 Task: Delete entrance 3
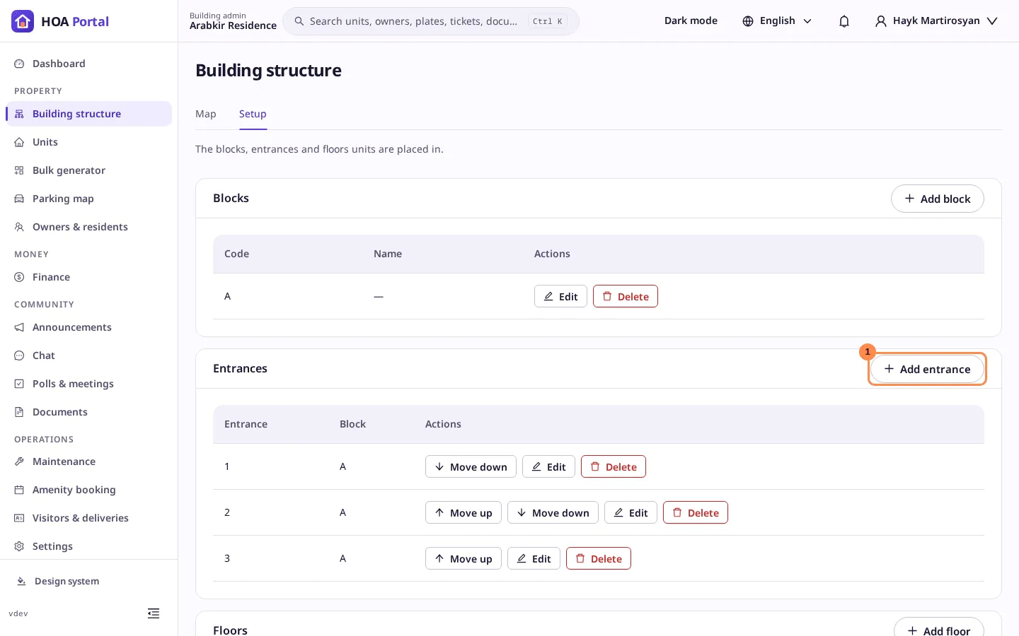click(x=599, y=558)
